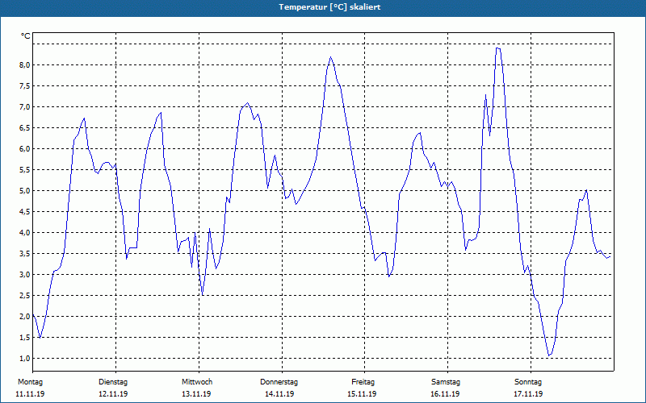Viewport: 646px width, 403px height.
Task: Click the highest temperature peak on Saturday
Action: click(x=497, y=48)
